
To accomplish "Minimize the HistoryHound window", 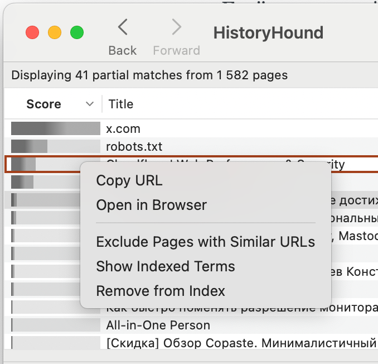I will coord(55,32).
